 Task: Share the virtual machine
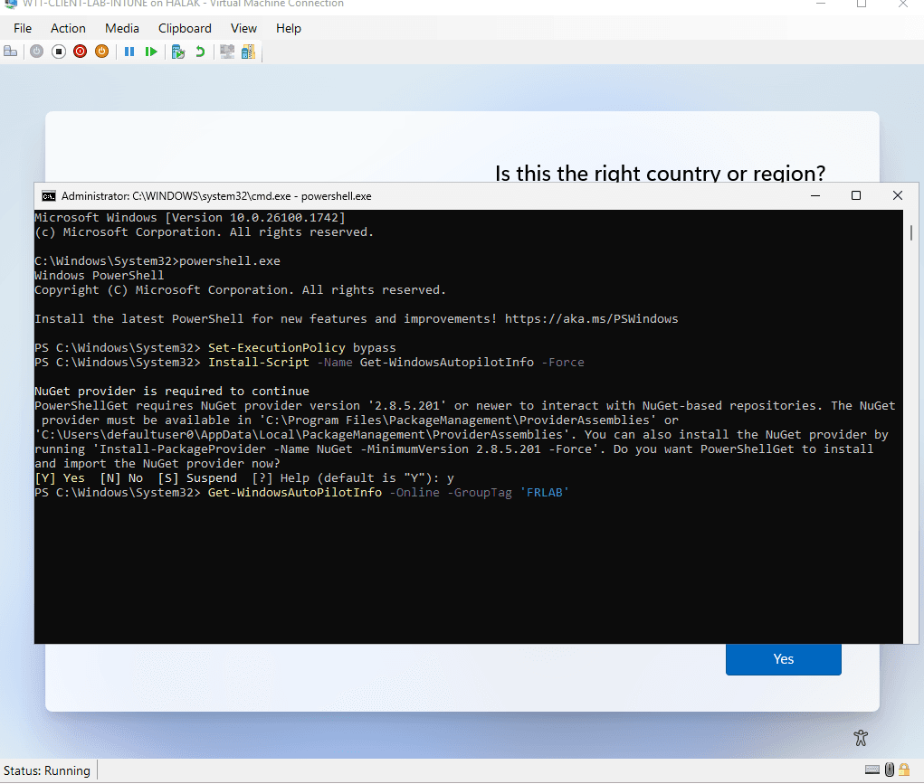248,52
